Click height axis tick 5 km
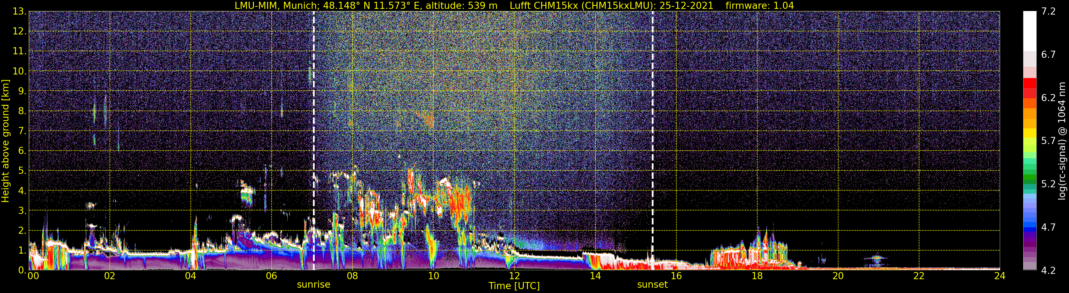 tap(22, 171)
